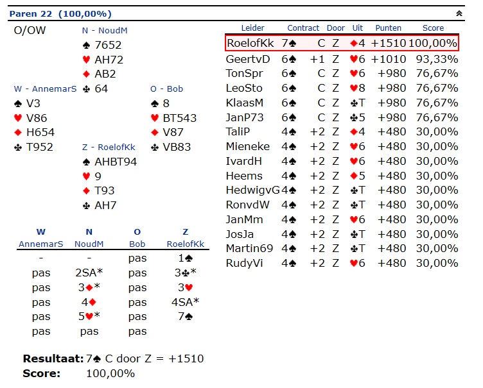Select the Mieneke result row
Image resolution: width=483 pixels, height=388 pixels.
tap(342, 146)
